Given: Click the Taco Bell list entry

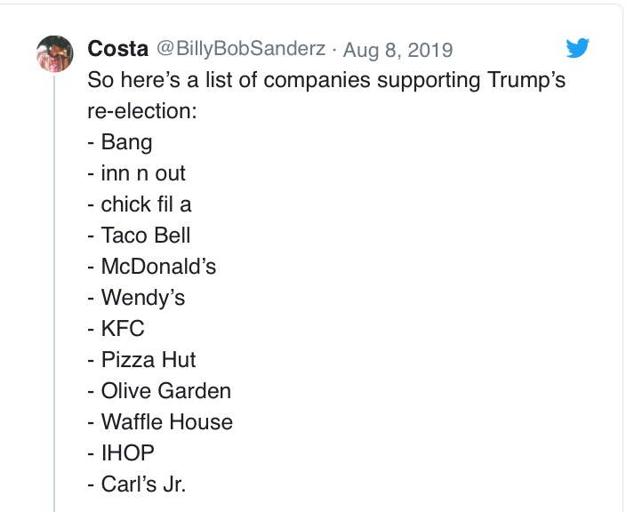Looking at the screenshot, I should pos(139,236).
